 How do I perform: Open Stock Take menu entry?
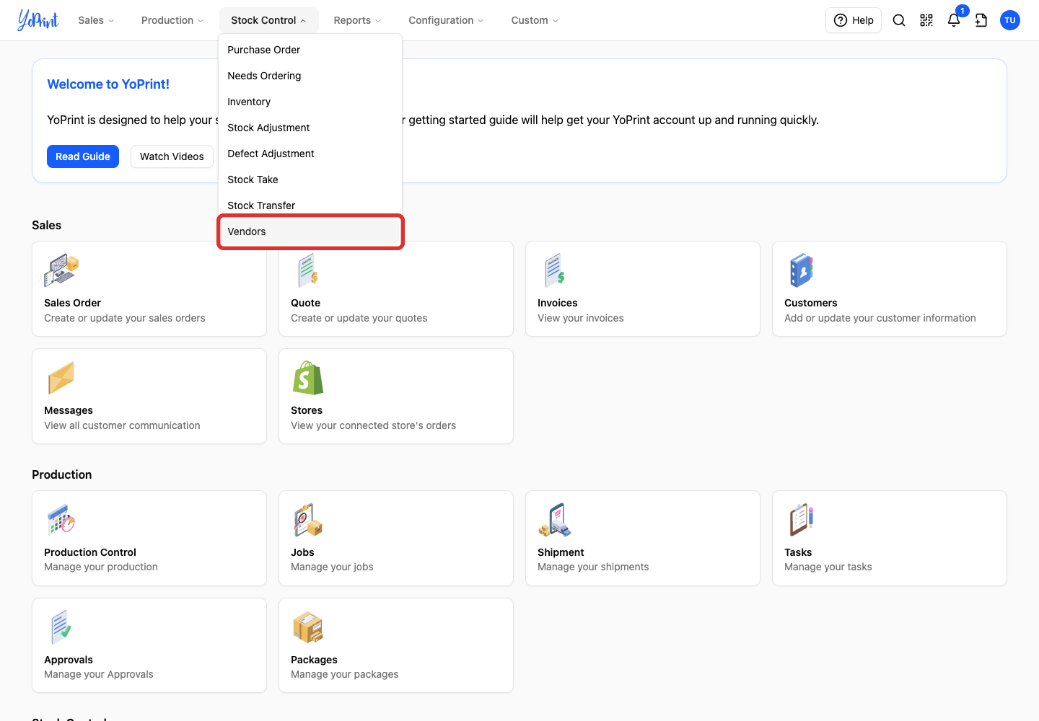(x=310, y=180)
